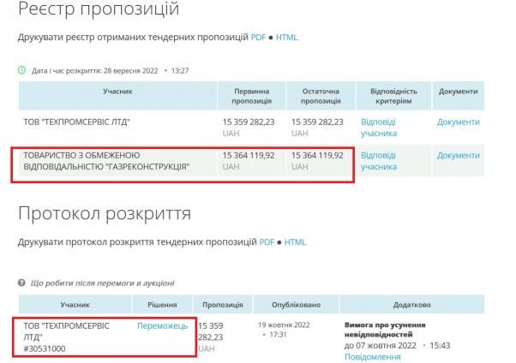This screenshot has height=363, width=516.
Task: Select ТОВ "ТЕХПРОМСЕРВІС ЛТД" in proposals register
Action: (x=76, y=122)
